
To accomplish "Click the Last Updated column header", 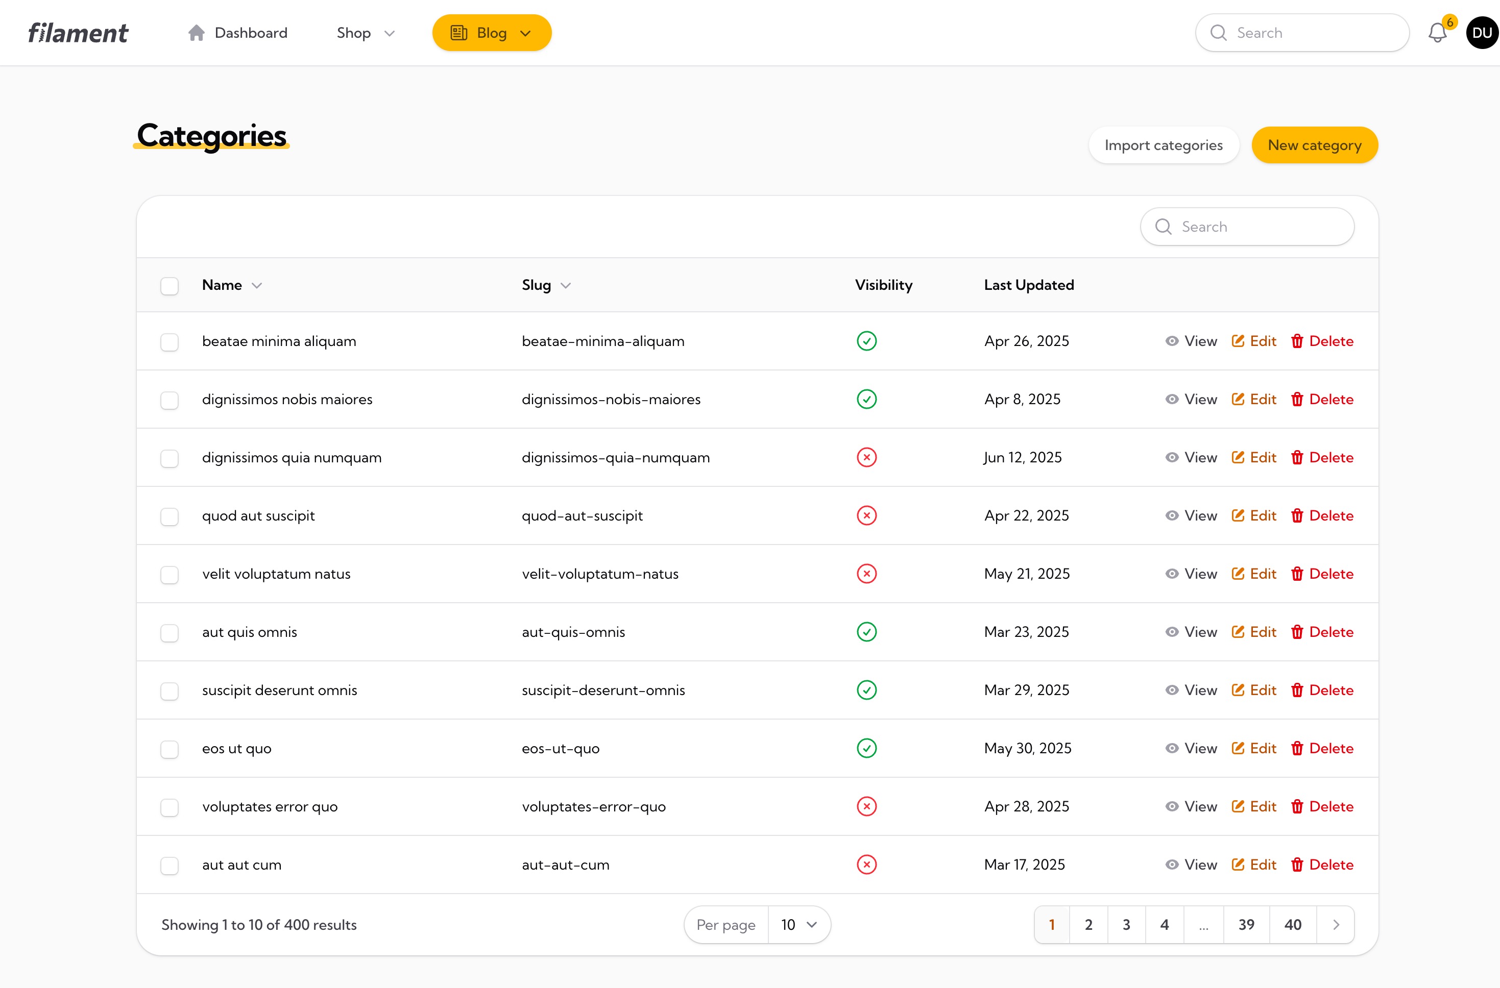I will pos(1029,285).
